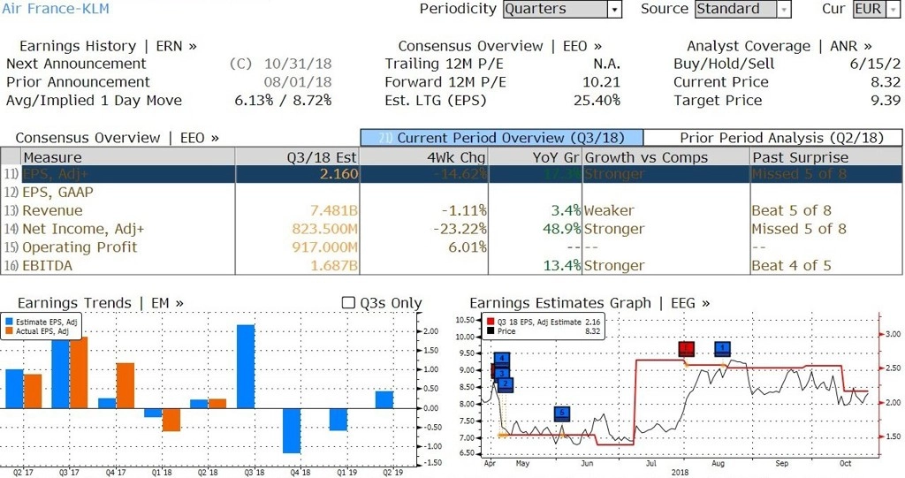Switch to Prior Period Analysis (Q2/18) tab

click(772, 138)
